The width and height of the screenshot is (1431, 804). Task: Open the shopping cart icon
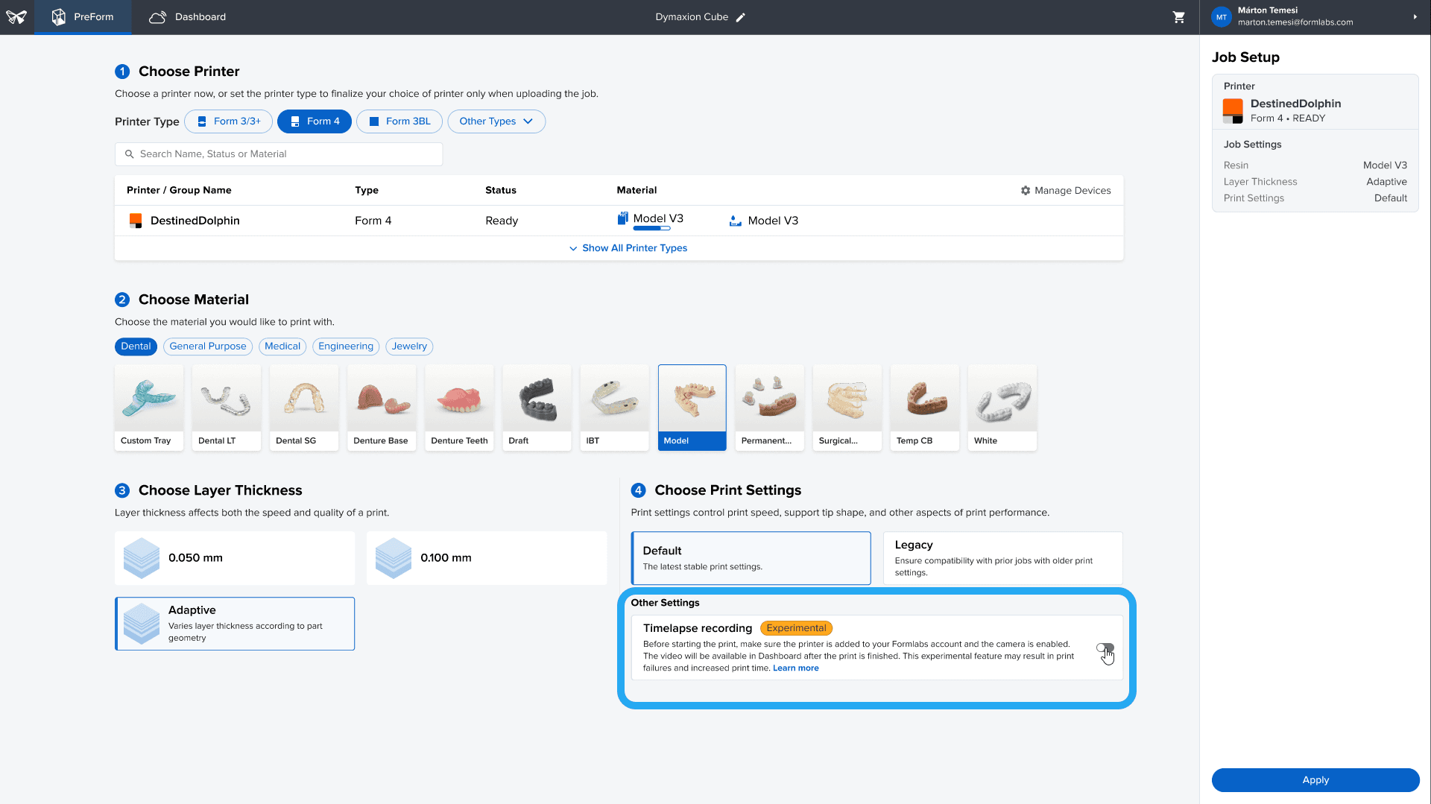tap(1178, 17)
